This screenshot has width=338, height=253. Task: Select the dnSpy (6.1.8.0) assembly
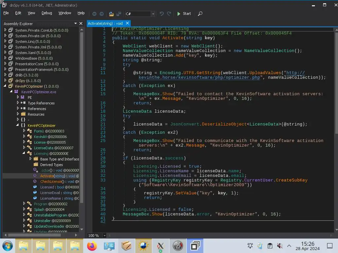tap(28, 81)
